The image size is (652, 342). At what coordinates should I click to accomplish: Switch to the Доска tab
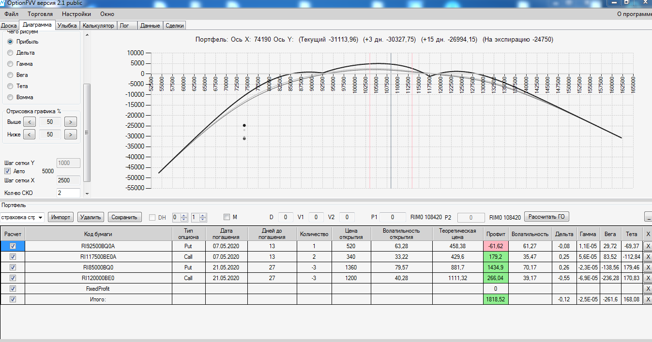click(x=9, y=26)
